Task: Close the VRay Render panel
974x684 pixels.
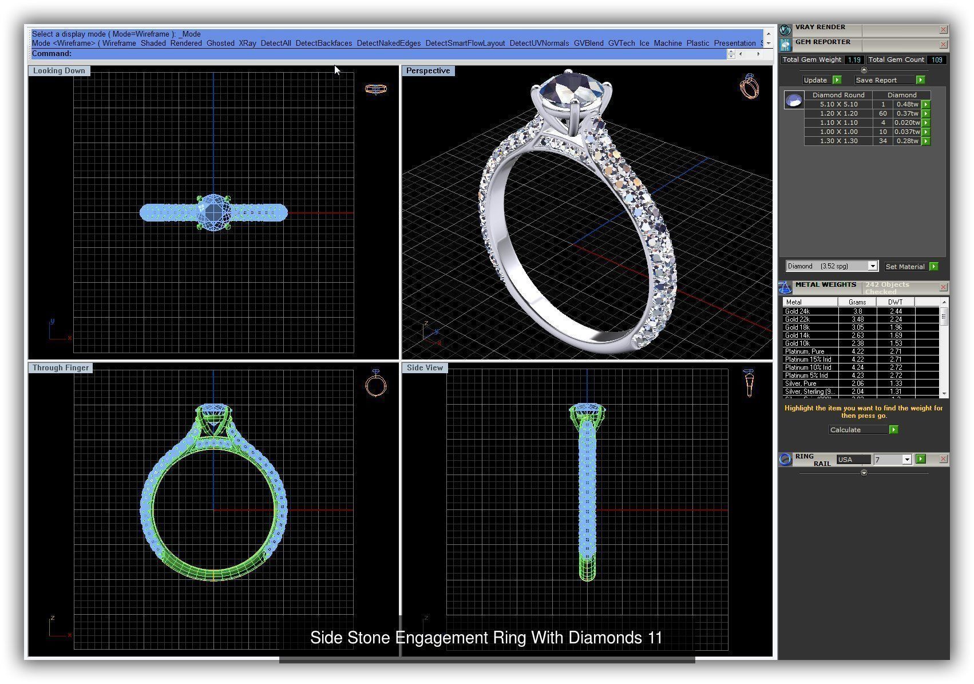Action: pyautogui.click(x=943, y=29)
